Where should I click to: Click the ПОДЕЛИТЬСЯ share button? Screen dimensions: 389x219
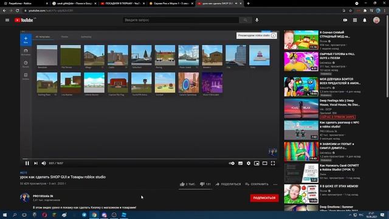point(228,184)
